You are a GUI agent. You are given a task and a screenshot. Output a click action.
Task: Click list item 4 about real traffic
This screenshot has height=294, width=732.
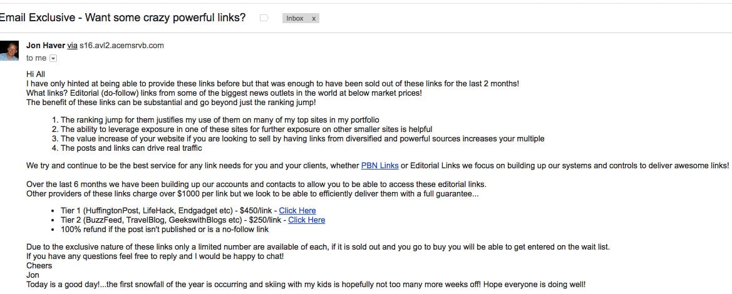(x=131, y=148)
